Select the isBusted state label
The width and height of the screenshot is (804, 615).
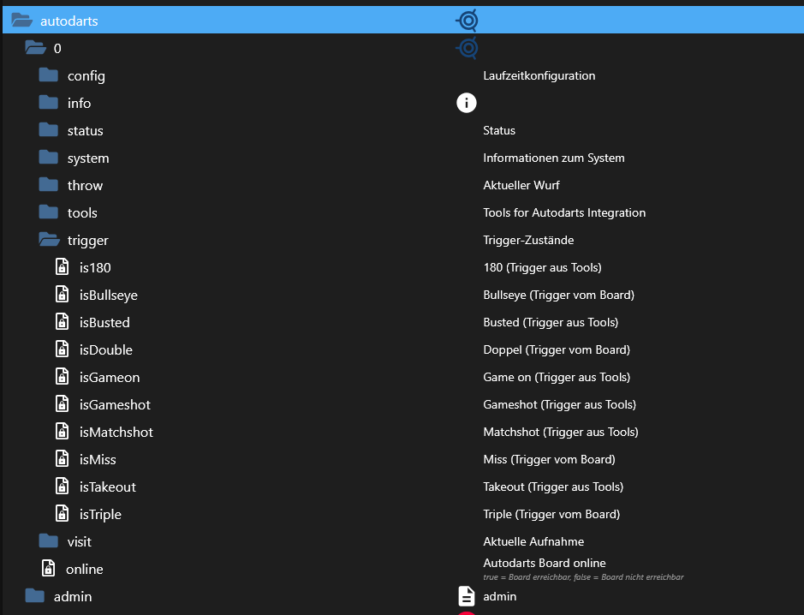pyautogui.click(x=104, y=323)
